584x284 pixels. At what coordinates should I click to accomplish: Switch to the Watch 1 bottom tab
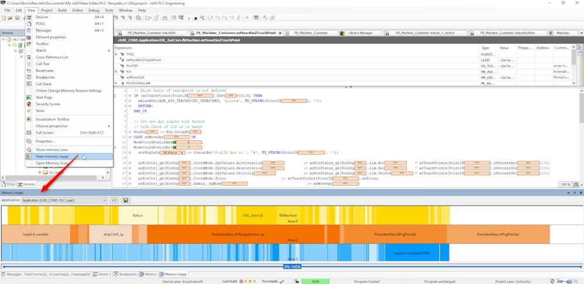point(101,274)
